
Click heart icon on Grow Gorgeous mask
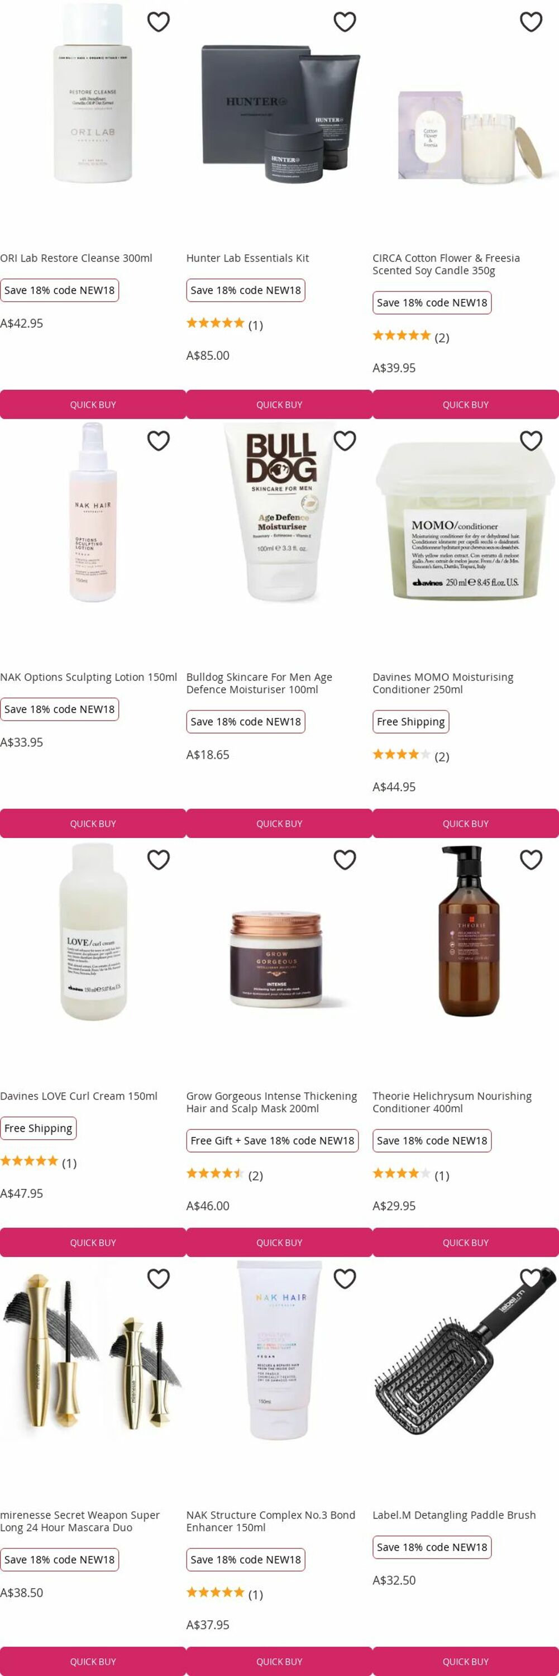click(345, 860)
